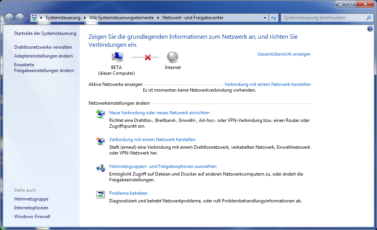This screenshot has height=230, width=377.
Task: Click magnifier icon in the search box
Action: pos(369,18)
